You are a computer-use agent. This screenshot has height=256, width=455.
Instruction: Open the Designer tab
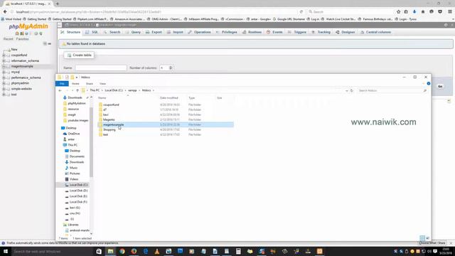[x=346, y=32]
